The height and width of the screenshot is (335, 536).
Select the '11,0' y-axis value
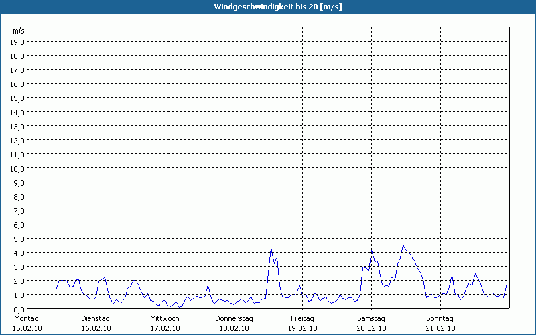17,155
